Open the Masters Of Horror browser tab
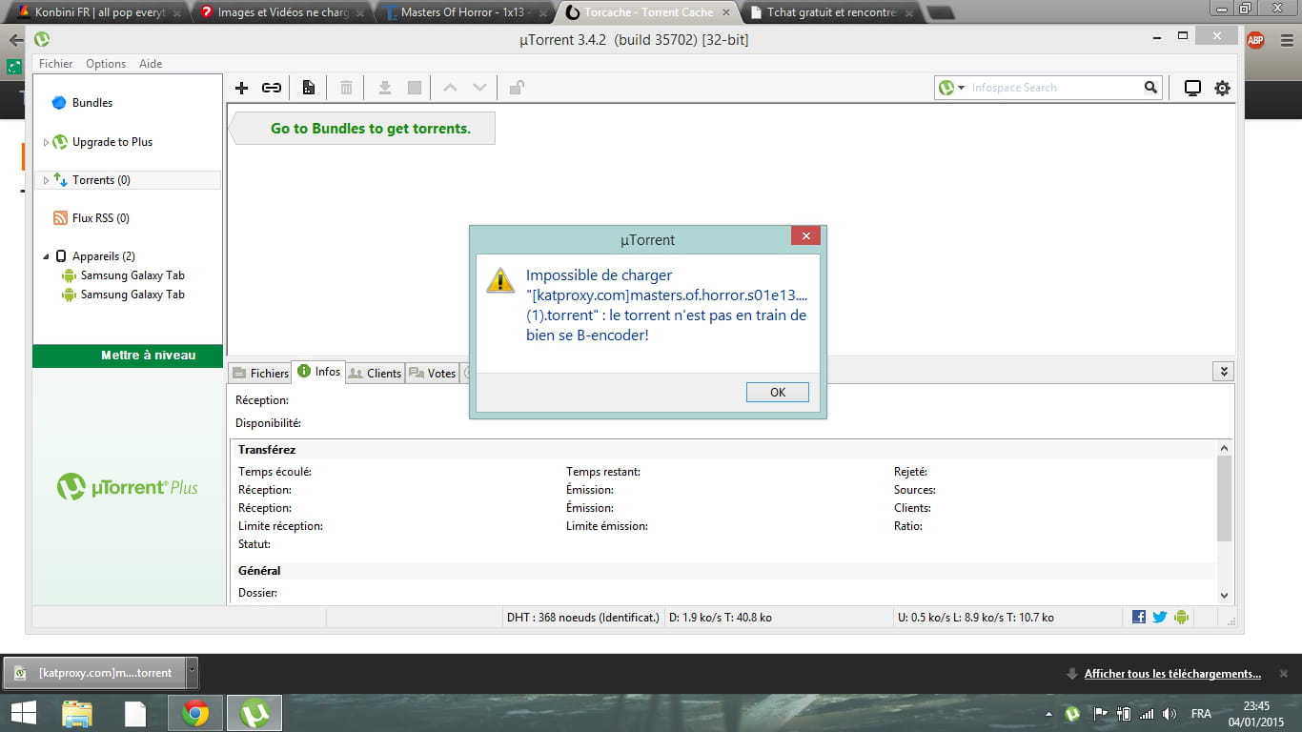 465,13
